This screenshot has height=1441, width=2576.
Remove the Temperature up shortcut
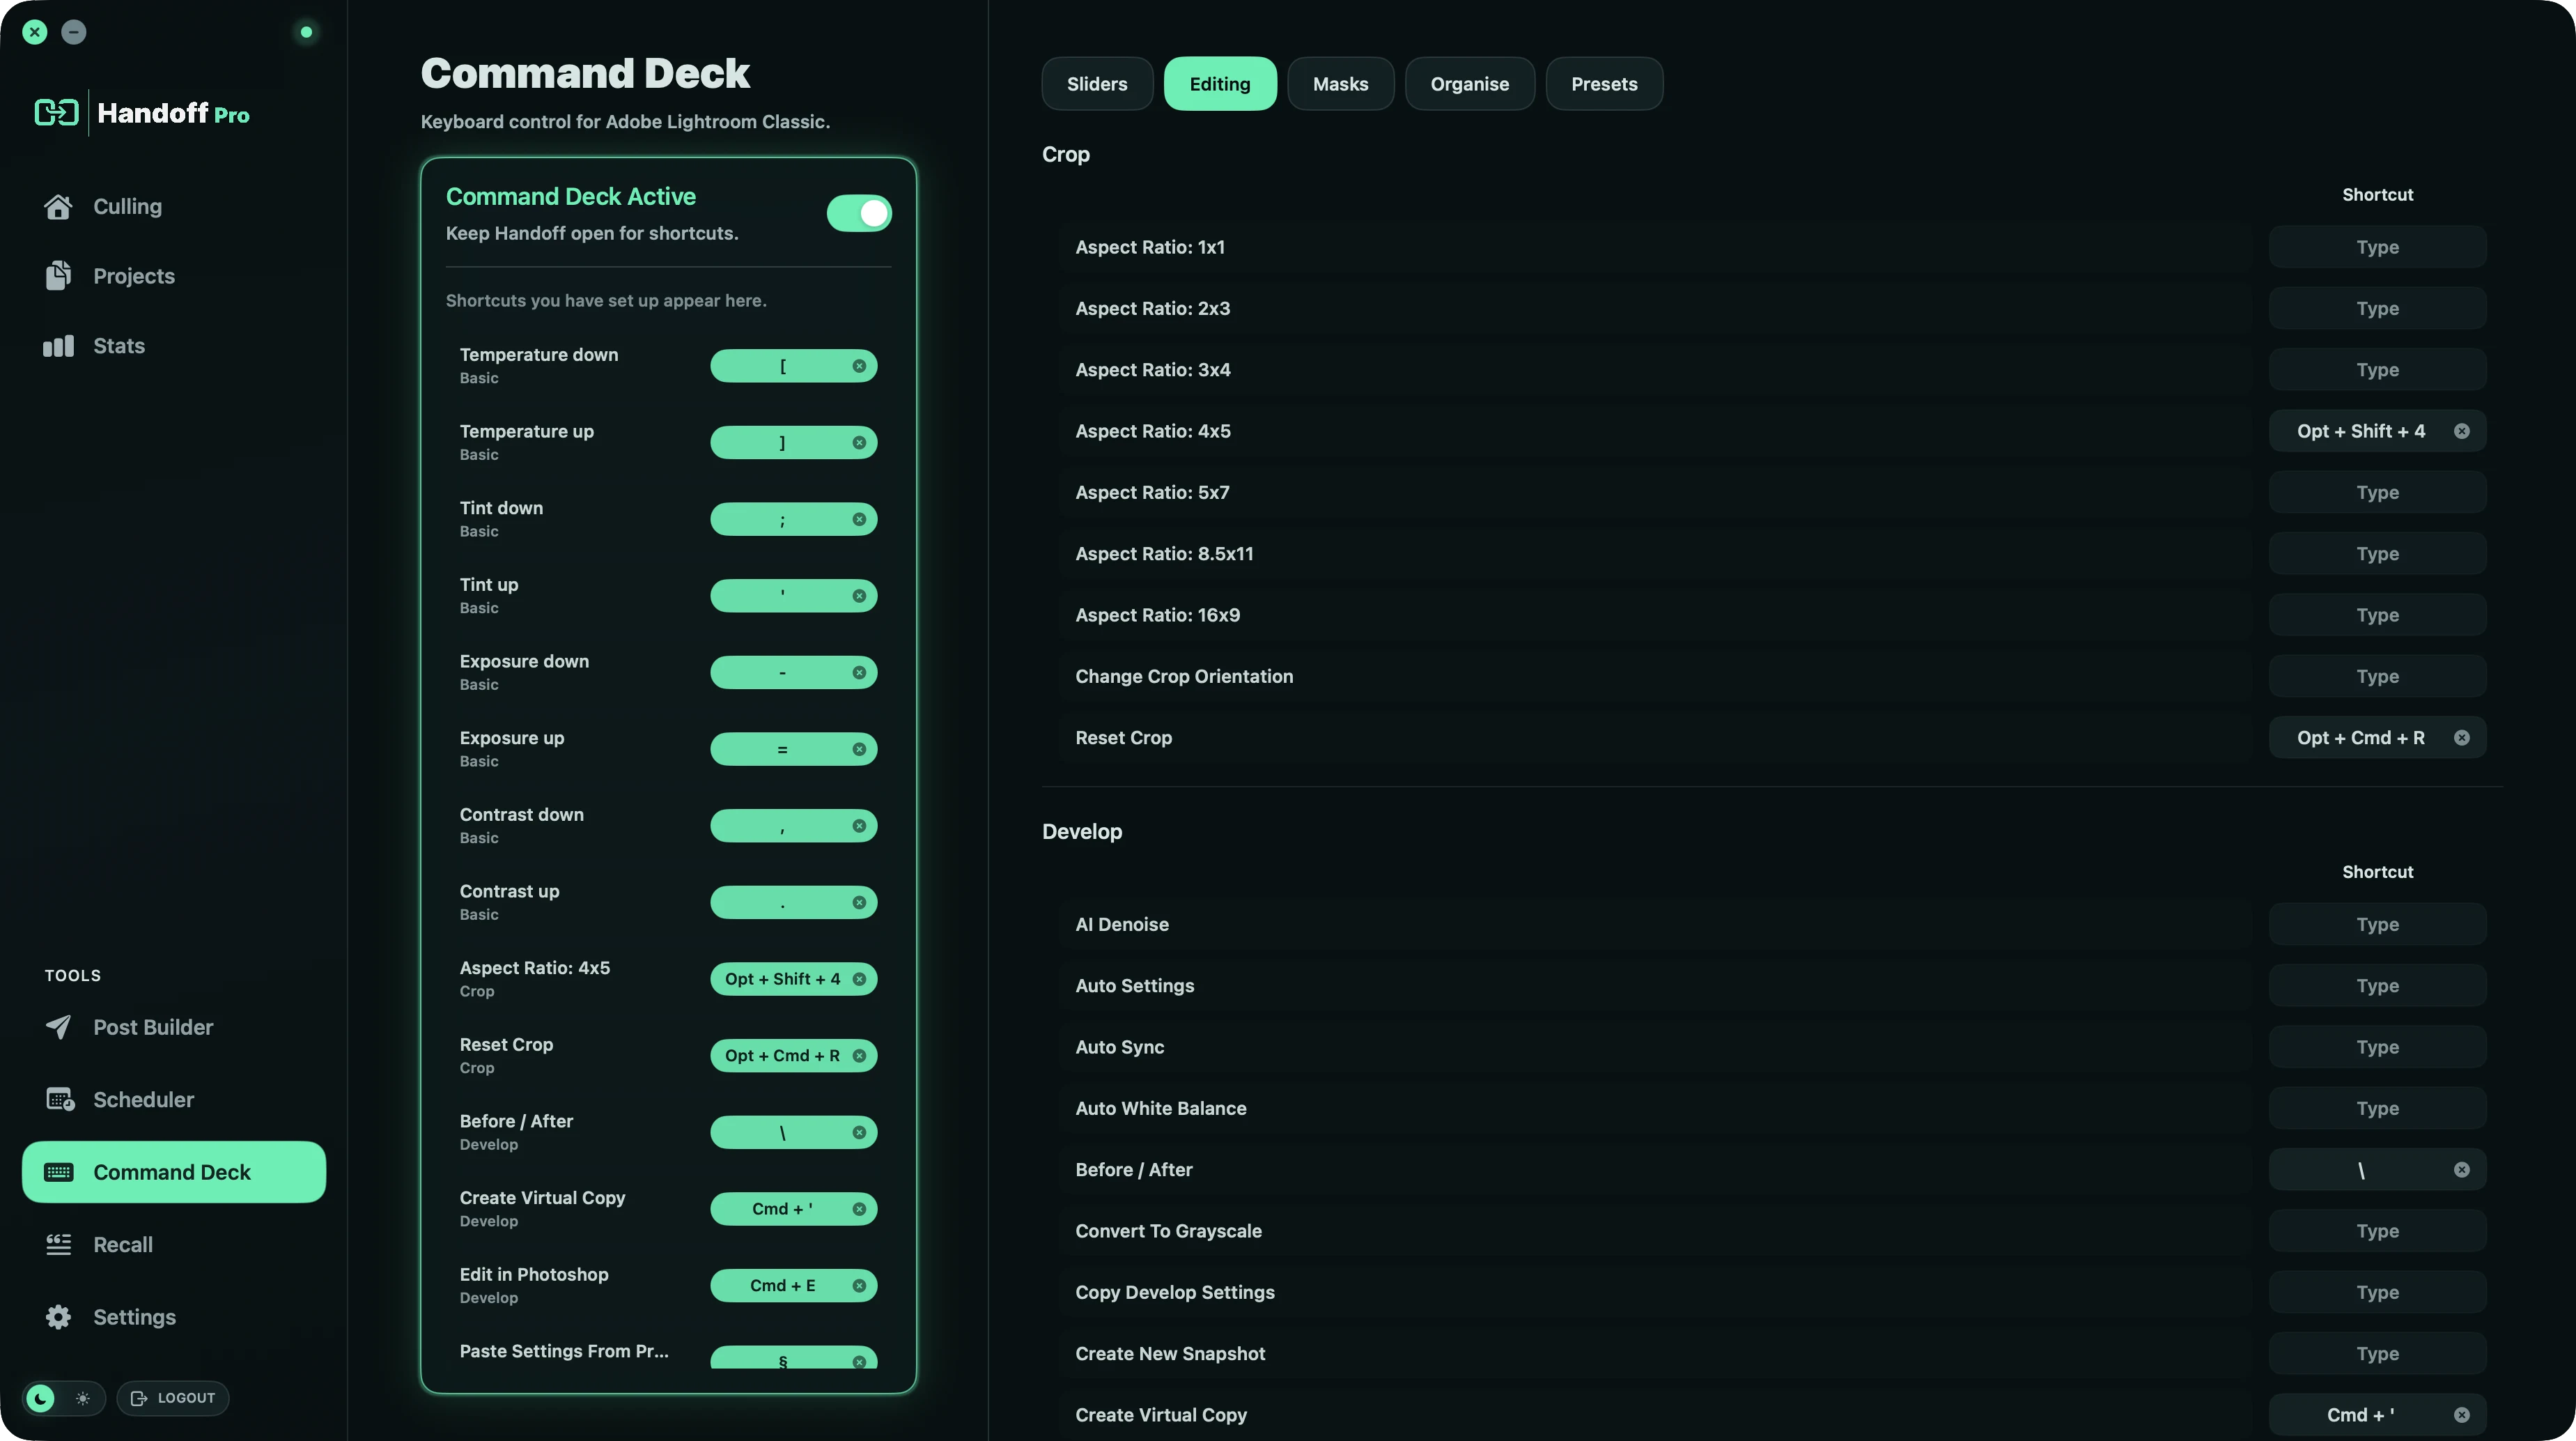859,443
